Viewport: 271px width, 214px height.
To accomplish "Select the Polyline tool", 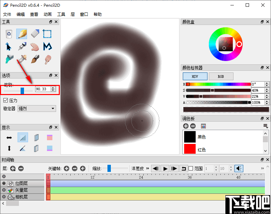I will (47, 47).
